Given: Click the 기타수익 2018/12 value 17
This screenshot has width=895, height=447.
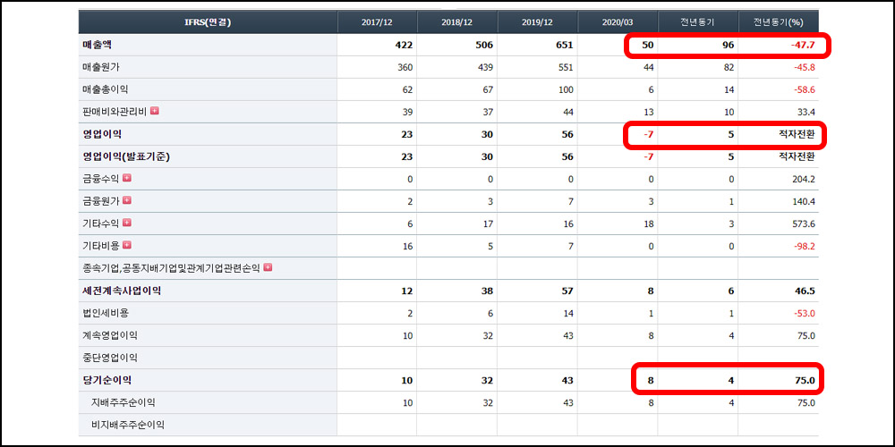Looking at the screenshot, I should click(489, 223).
